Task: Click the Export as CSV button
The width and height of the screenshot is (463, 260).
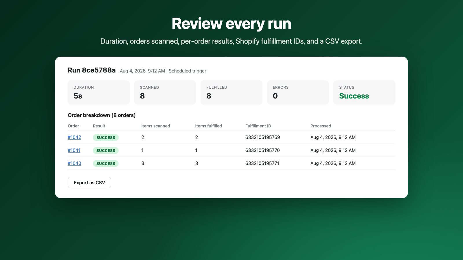Action: (89, 183)
